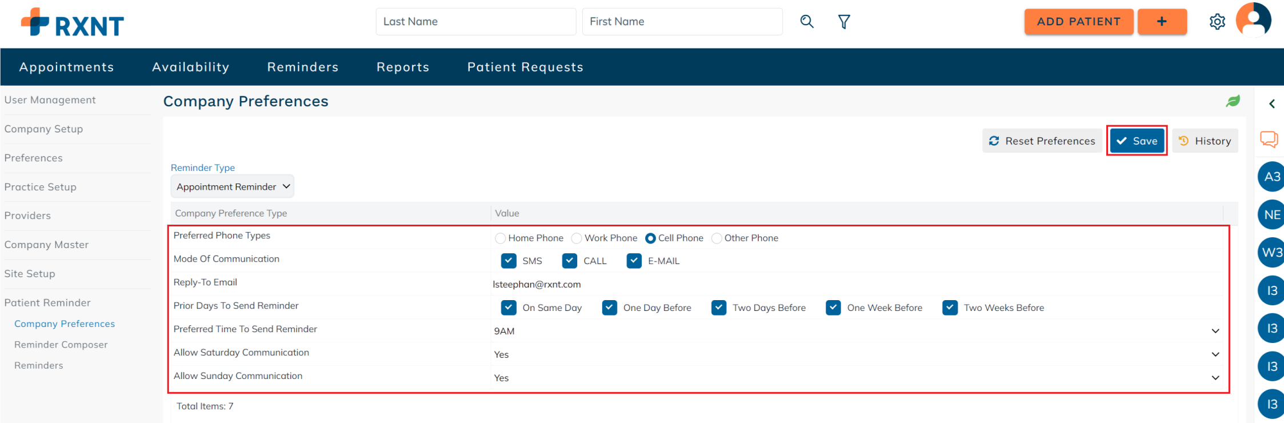Click the green leaf icon
This screenshot has height=423, width=1284.
pyautogui.click(x=1233, y=101)
